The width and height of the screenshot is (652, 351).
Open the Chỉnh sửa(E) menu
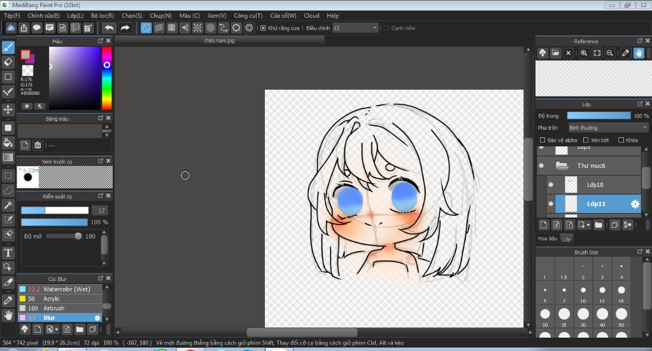coord(44,15)
